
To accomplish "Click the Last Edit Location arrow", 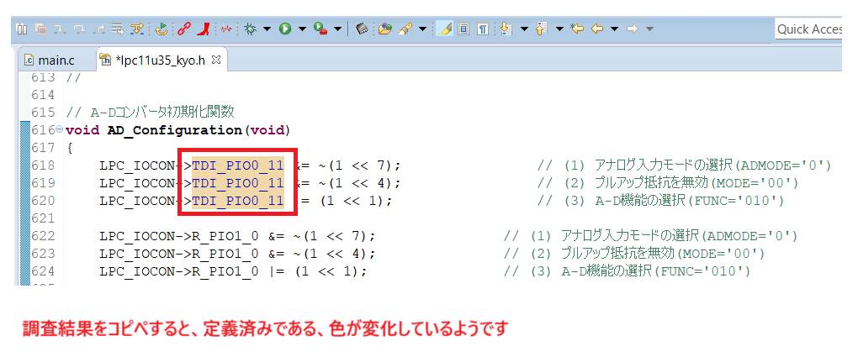I will [x=577, y=29].
